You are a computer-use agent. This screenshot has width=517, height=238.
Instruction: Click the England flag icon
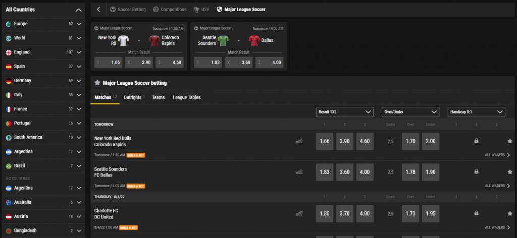[x=9, y=52]
